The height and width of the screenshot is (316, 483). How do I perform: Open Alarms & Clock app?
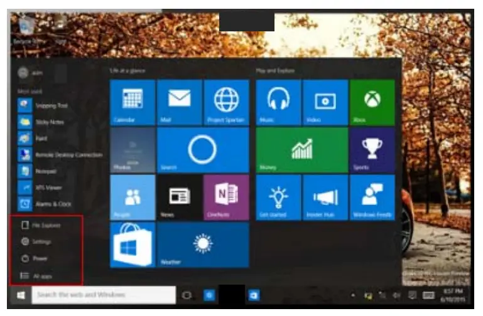tap(45, 204)
